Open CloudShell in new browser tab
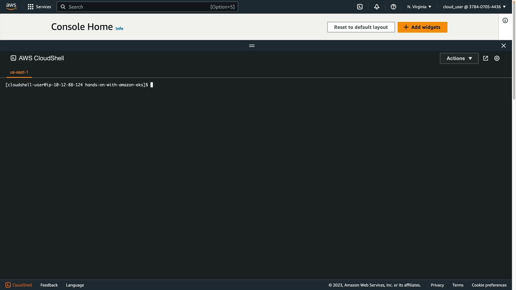This screenshot has width=516, height=290. pyautogui.click(x=485, y=58)
